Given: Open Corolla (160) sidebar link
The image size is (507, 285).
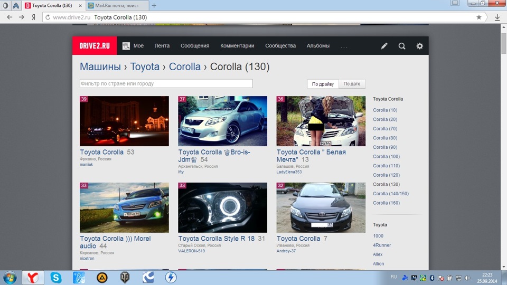Looking at the screenshot, I should coord(386,203).
